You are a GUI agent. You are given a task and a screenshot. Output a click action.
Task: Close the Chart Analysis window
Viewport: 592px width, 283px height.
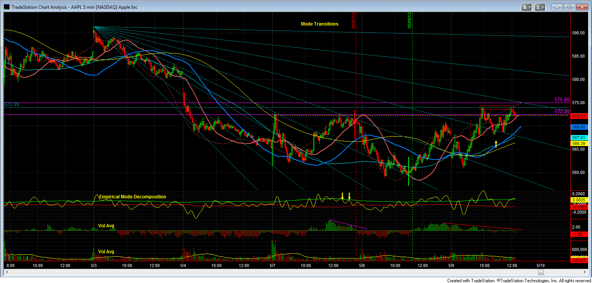tap(582, 7)
